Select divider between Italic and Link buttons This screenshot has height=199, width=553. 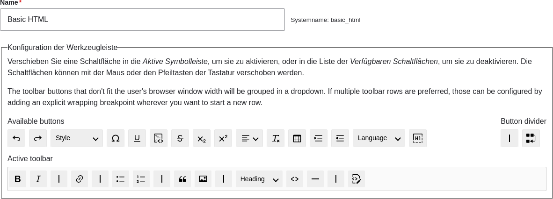(59, 179)
